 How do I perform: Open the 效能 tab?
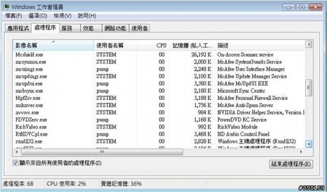(x=91, y=28)
